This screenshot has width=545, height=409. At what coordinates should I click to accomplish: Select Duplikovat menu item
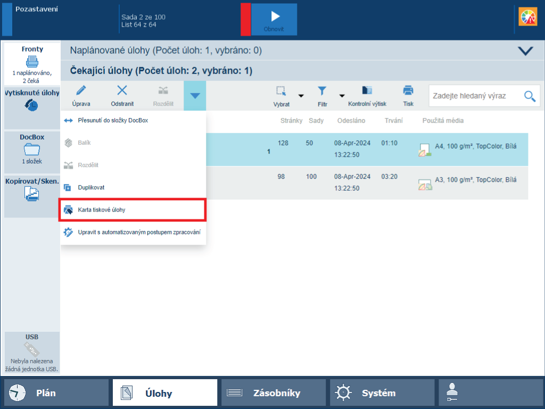click(134, 187)
